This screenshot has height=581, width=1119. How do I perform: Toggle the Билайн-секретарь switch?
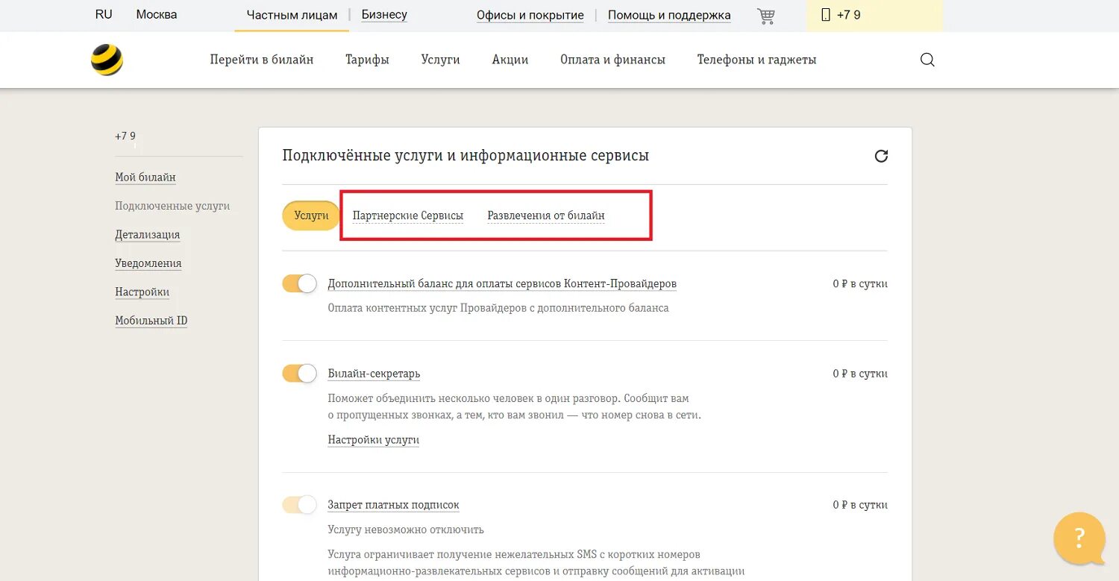[300, 373]
